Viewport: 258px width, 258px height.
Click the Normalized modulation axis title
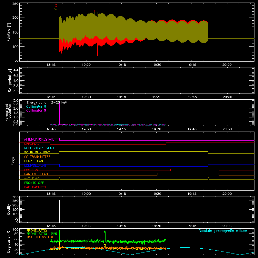[8, 113]
